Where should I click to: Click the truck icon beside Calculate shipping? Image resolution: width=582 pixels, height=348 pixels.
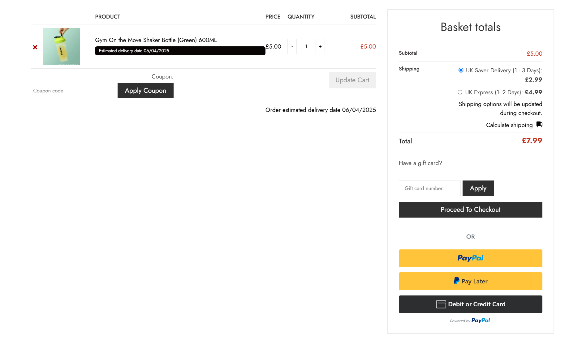coord(540,125)
